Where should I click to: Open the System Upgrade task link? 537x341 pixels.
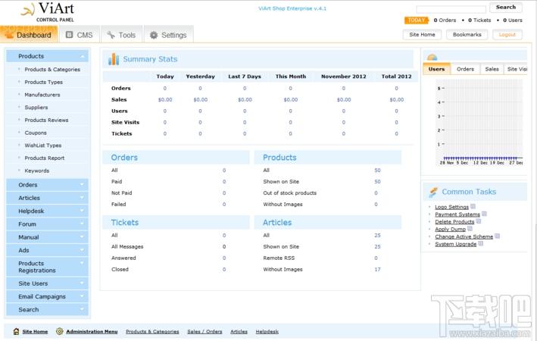(x=456, y=244)
